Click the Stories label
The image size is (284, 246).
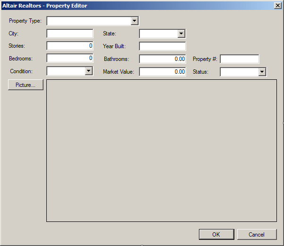coord(17,46)
